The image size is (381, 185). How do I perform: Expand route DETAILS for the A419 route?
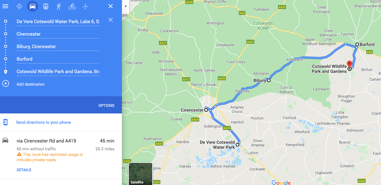point(24,170)
